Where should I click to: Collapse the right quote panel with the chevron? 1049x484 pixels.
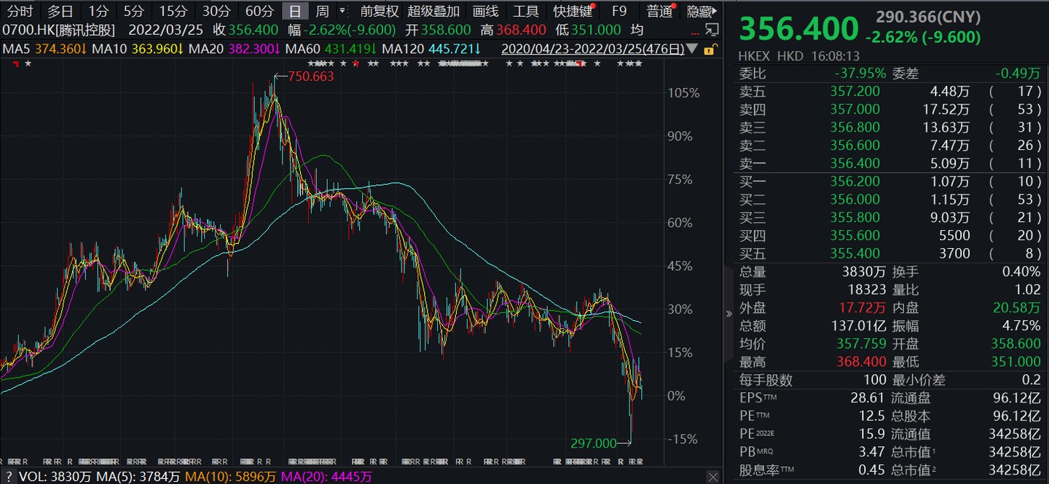[x=729, y=314]
